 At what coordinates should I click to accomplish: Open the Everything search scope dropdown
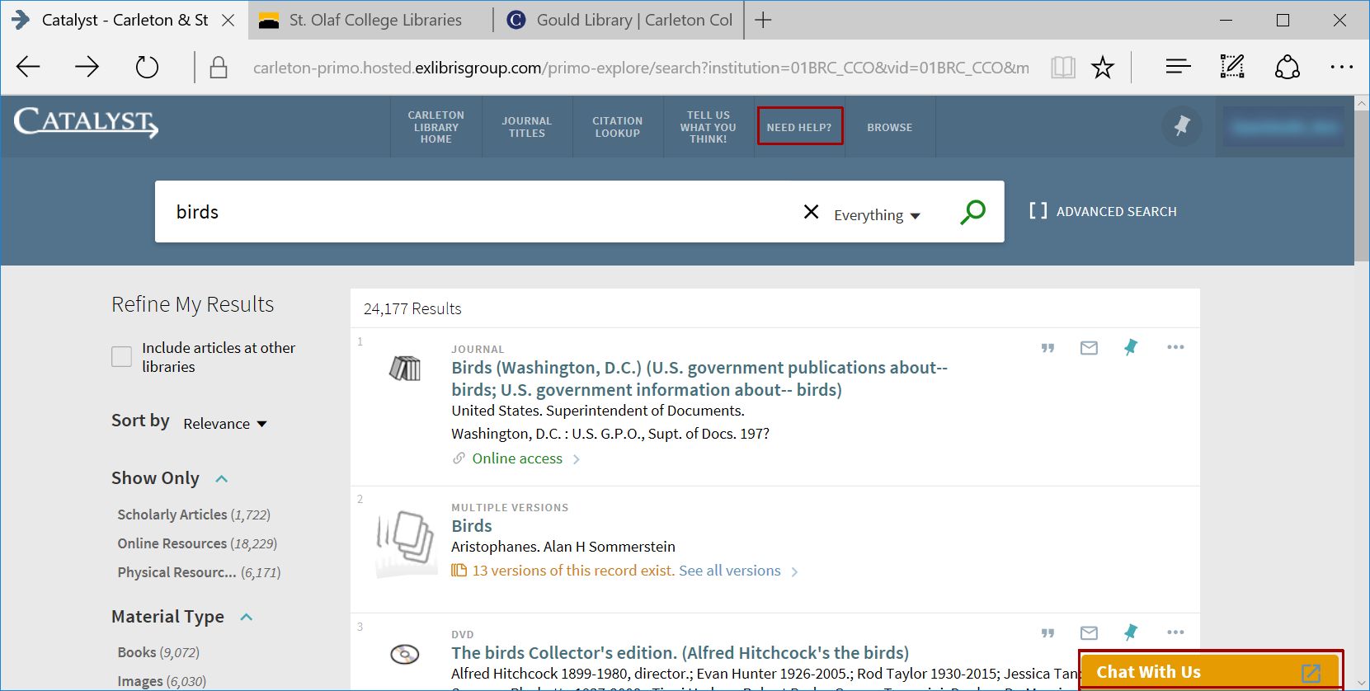point(876,215)
